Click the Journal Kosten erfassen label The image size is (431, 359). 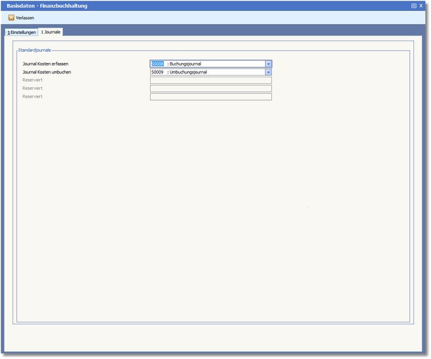coord(45,64)
